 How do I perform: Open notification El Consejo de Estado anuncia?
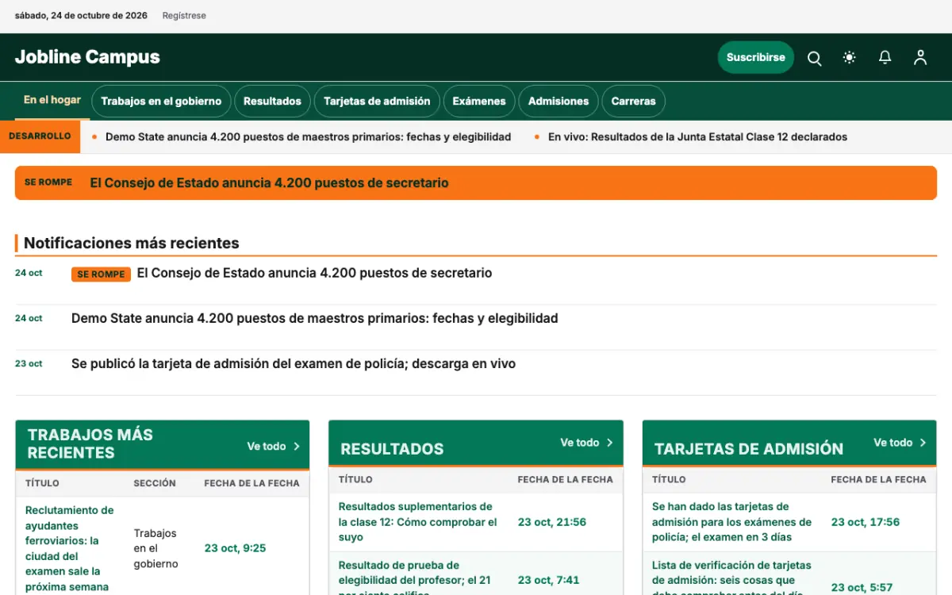(x=314, y=273)
